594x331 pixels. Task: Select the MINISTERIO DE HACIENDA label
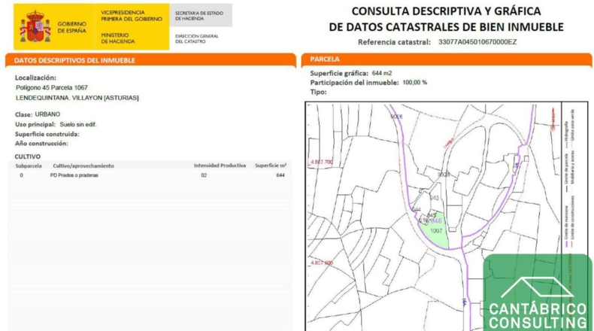(118, 38)
